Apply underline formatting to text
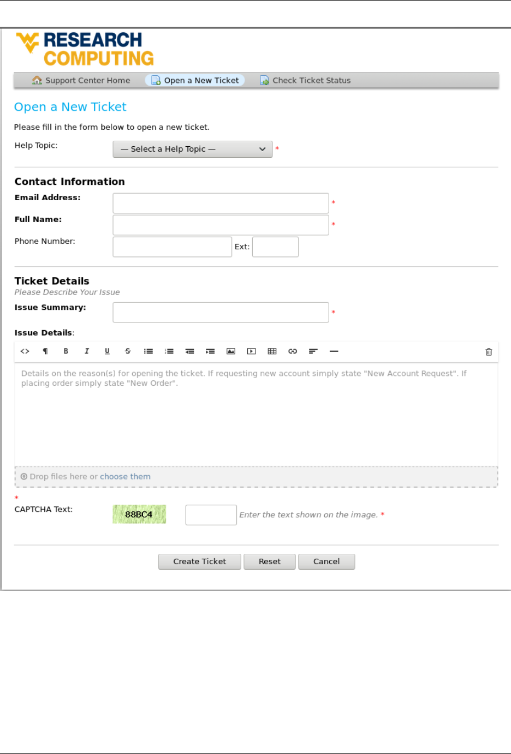Screen dimensions: 511x754 click(107, 351)
